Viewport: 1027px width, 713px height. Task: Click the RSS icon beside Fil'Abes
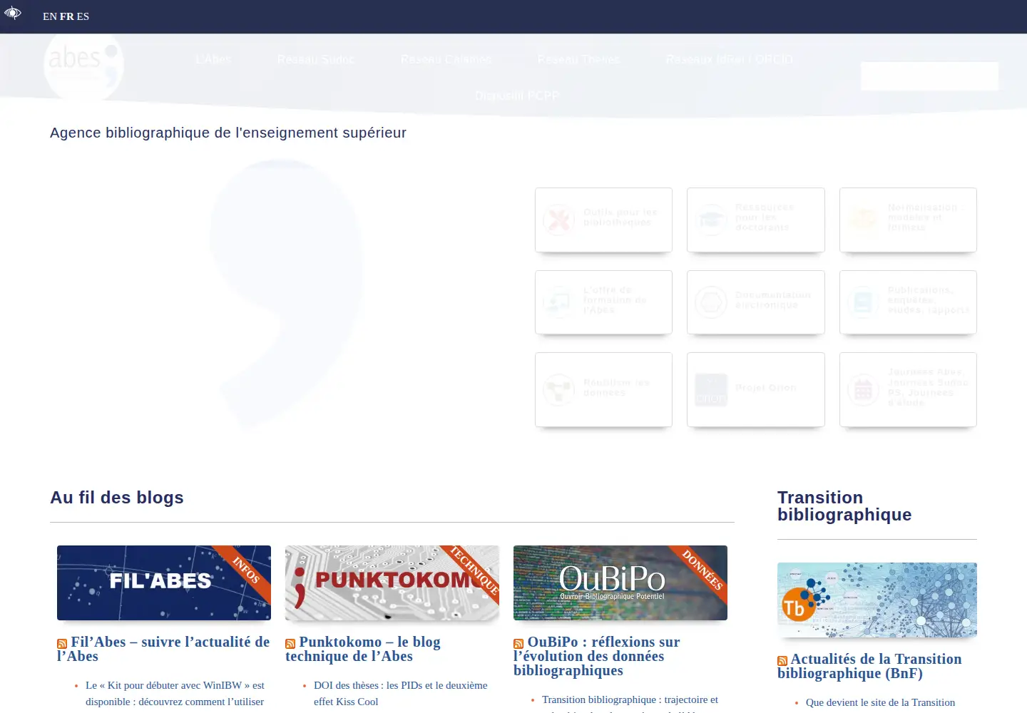click(62, 644)
